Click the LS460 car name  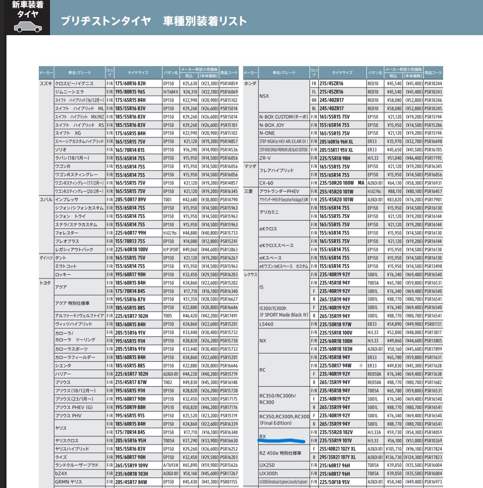pos(266,324)
